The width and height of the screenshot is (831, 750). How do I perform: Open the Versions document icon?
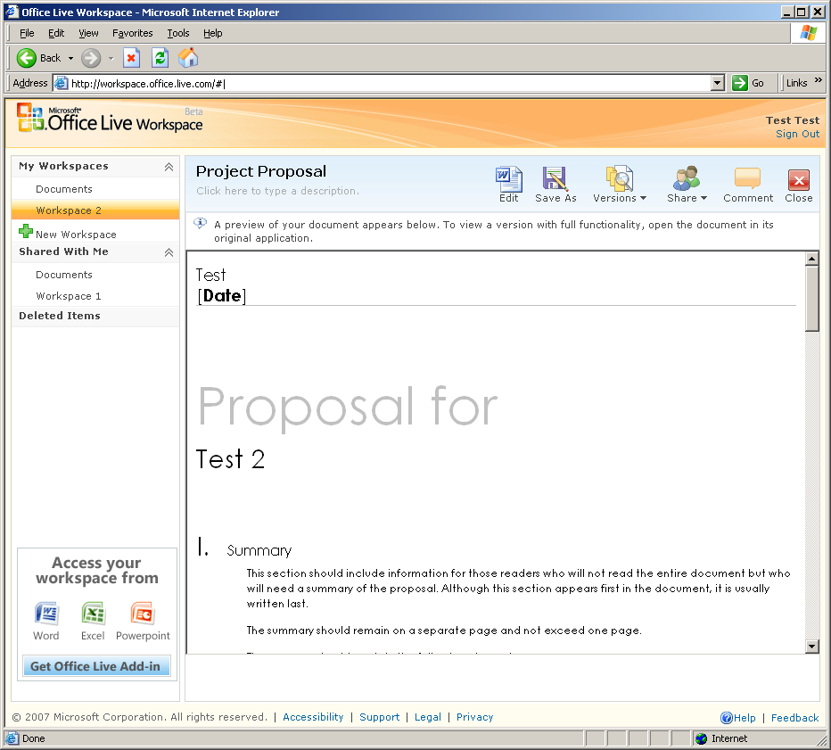pyautogui.click(x=619, y=178)
